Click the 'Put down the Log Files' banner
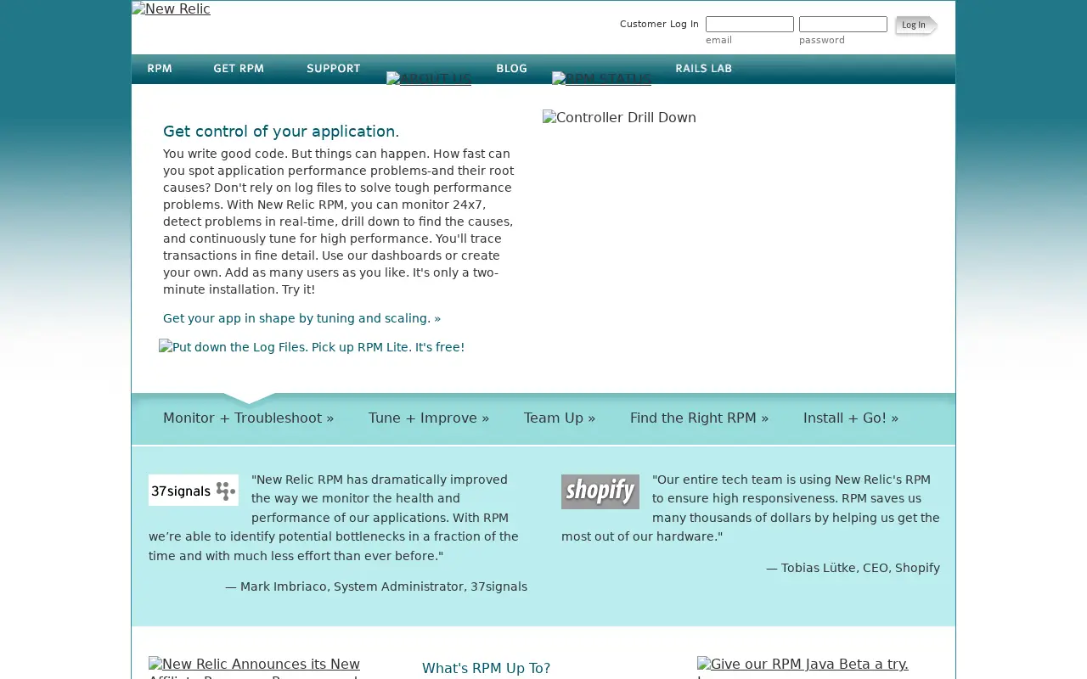1087x679 pixels. pyautogui.click(x=312, y=347)
